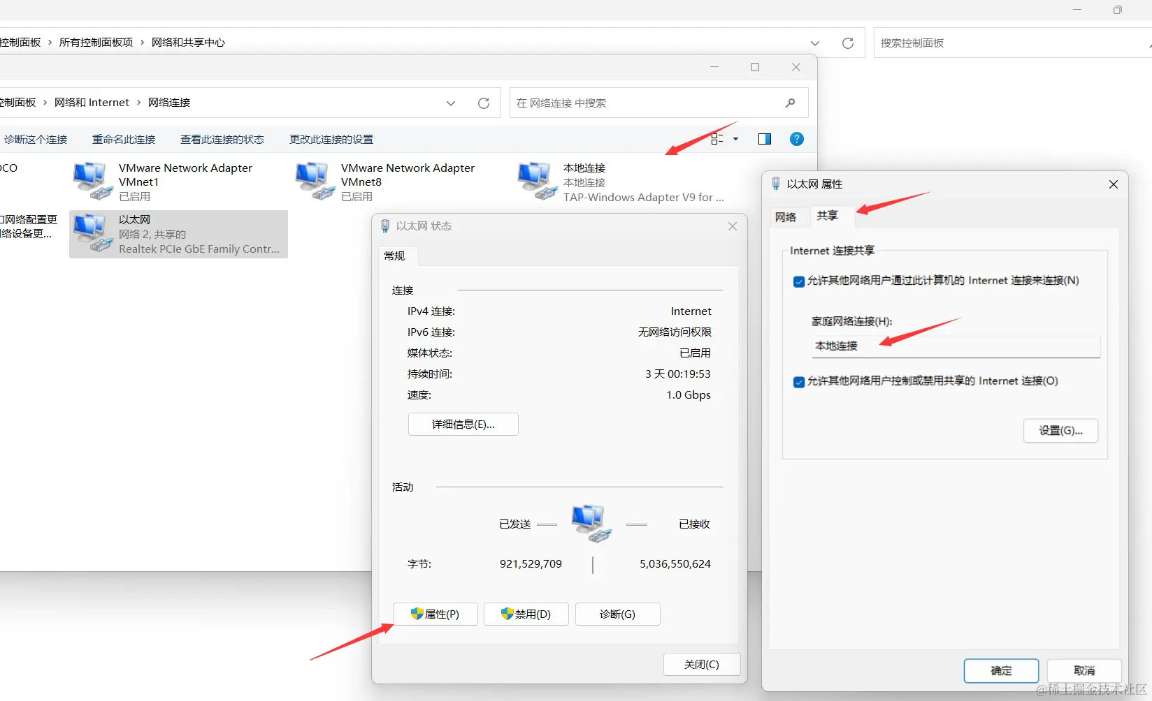Click 重命名此连接 in the toolbar
The image size is (1152, 701).
[124, 140]
